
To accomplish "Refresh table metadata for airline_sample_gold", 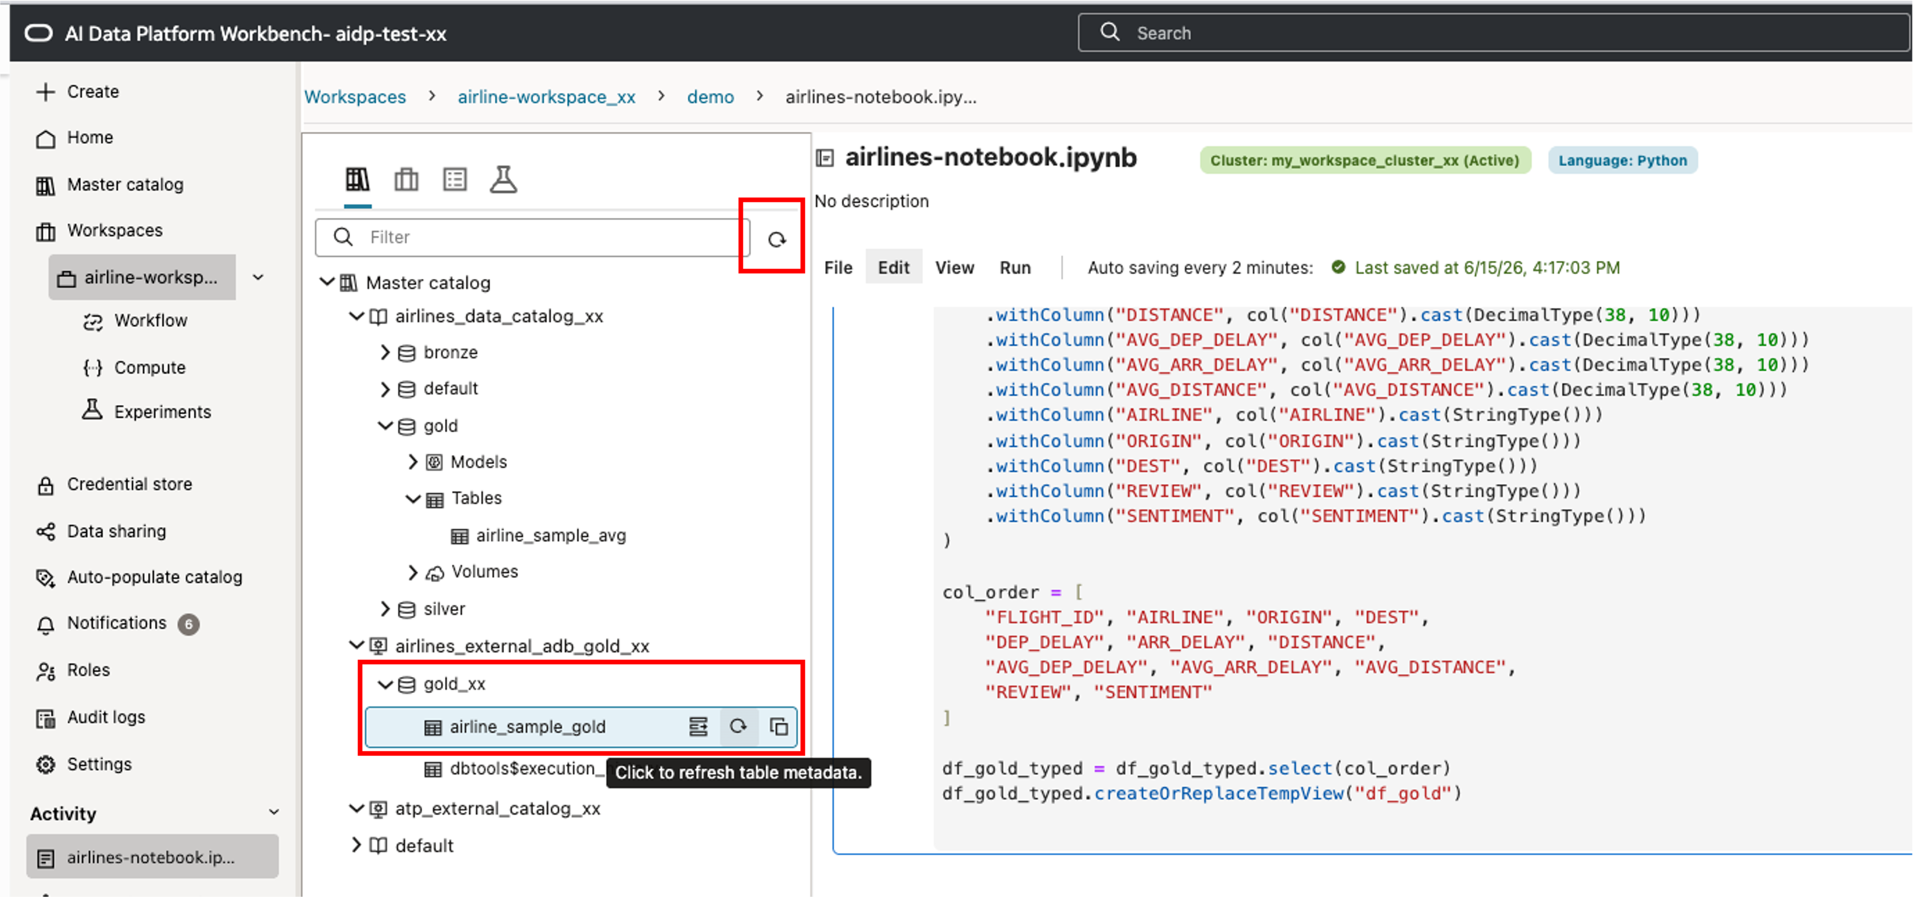I will click(x=738, y=726).
